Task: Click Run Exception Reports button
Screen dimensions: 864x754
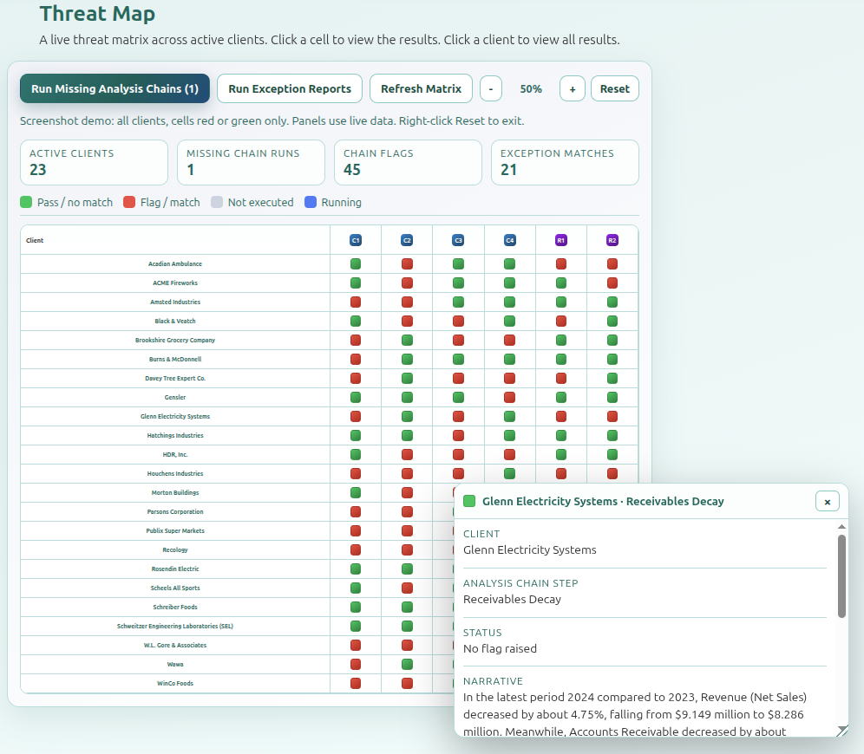Action: (x=290, y=88)
